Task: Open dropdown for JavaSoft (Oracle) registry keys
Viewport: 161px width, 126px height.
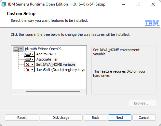Action: click(x=30, y=70)
